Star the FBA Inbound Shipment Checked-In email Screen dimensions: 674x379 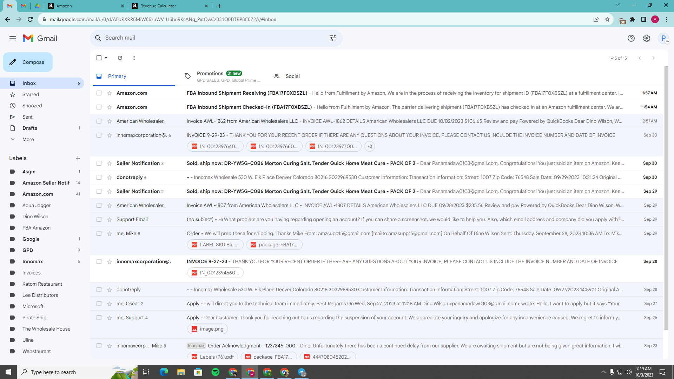point(110,107)
